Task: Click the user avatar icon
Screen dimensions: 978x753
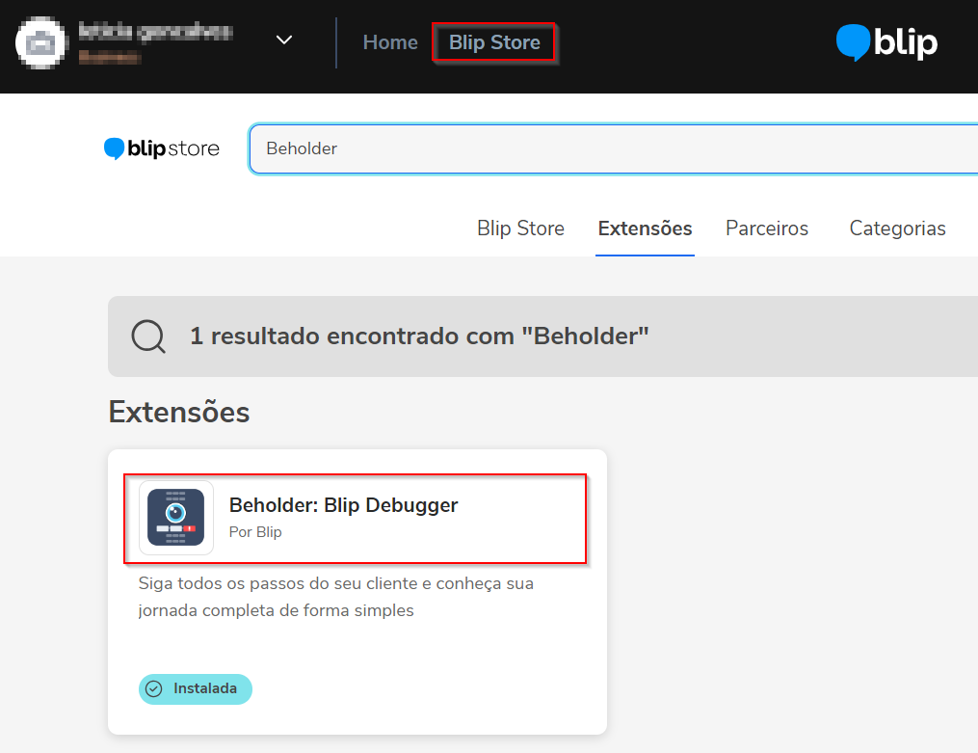Action: [x=40, y=42]
